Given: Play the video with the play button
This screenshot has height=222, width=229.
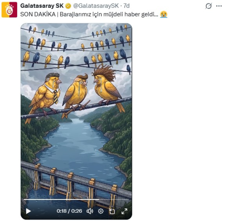Looking at the screenshot, I should [28, 211].
